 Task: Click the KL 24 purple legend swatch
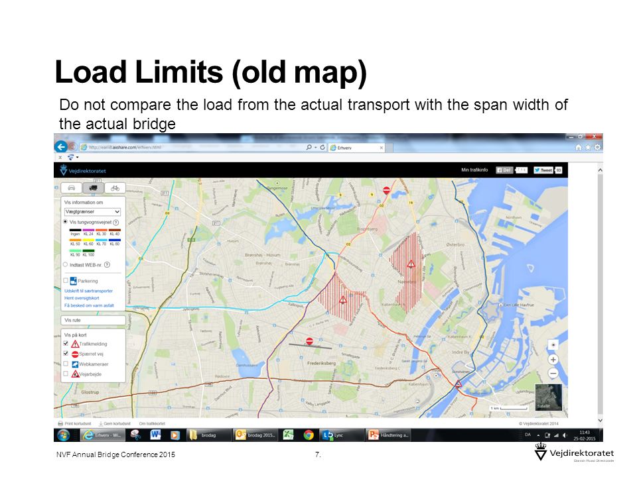(88, 230)
